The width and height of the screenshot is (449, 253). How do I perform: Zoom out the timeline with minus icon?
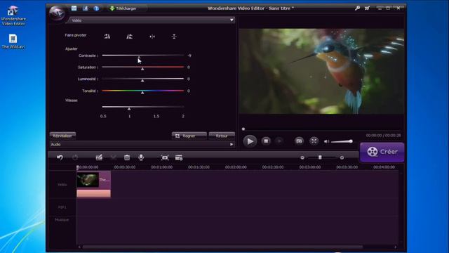point(302,157)
